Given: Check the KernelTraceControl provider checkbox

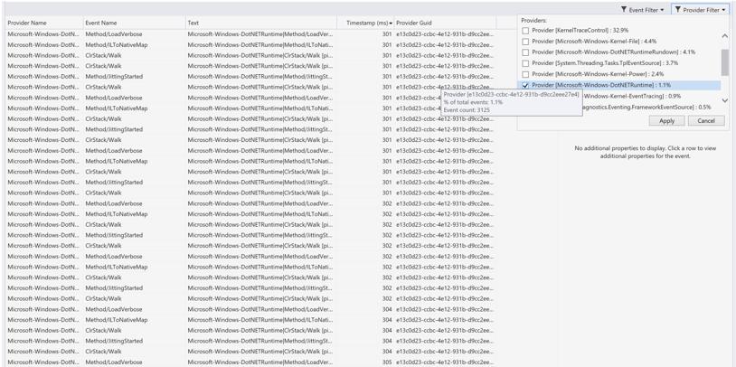Looking at the screenshot, I should pyautogui.click(x=525, y=30).
